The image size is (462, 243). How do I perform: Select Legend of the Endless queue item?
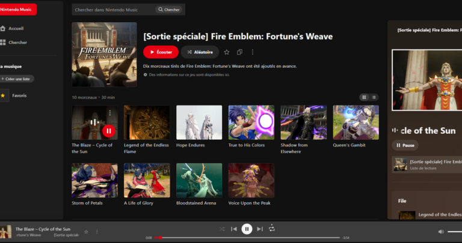430,215
